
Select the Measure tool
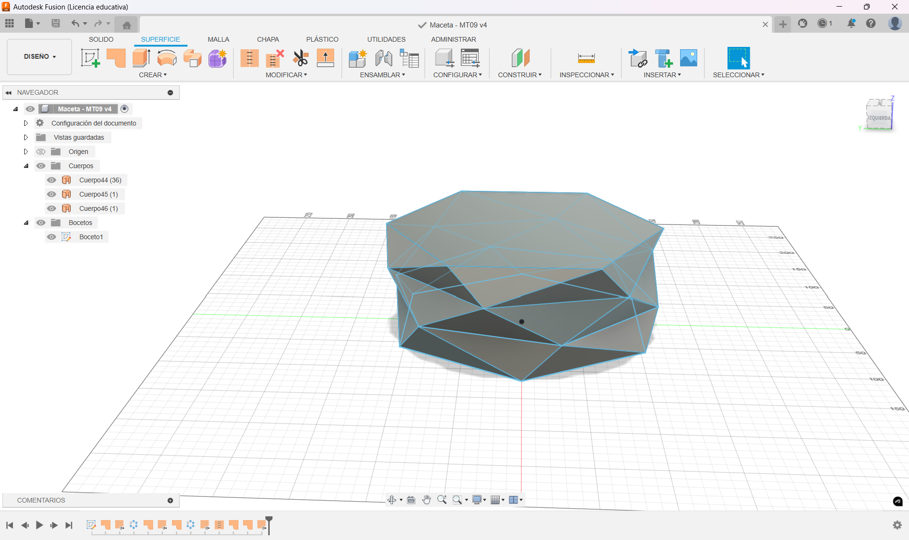(586, 58)
